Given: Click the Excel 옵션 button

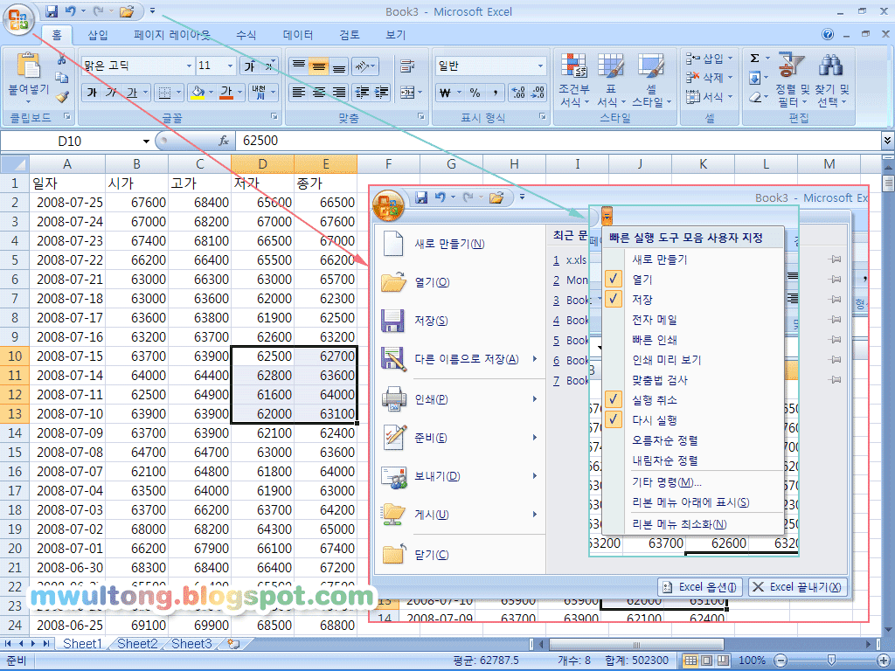Looking at the screenshot, I should (700, 586).
